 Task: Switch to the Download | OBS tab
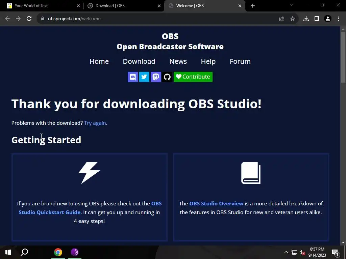tap(124, 6)
